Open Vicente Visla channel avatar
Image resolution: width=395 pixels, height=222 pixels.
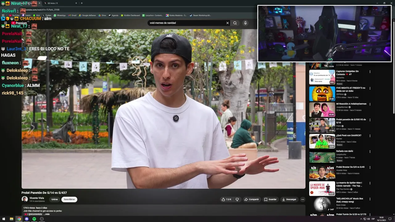(25, 199)
